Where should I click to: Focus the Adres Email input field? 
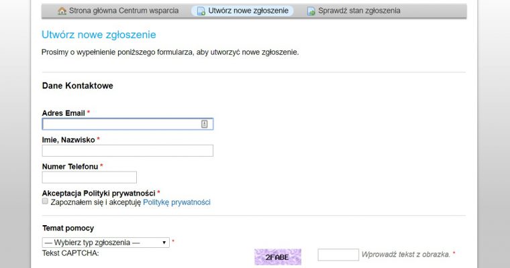pyautogui.click(x=127, y=124)
